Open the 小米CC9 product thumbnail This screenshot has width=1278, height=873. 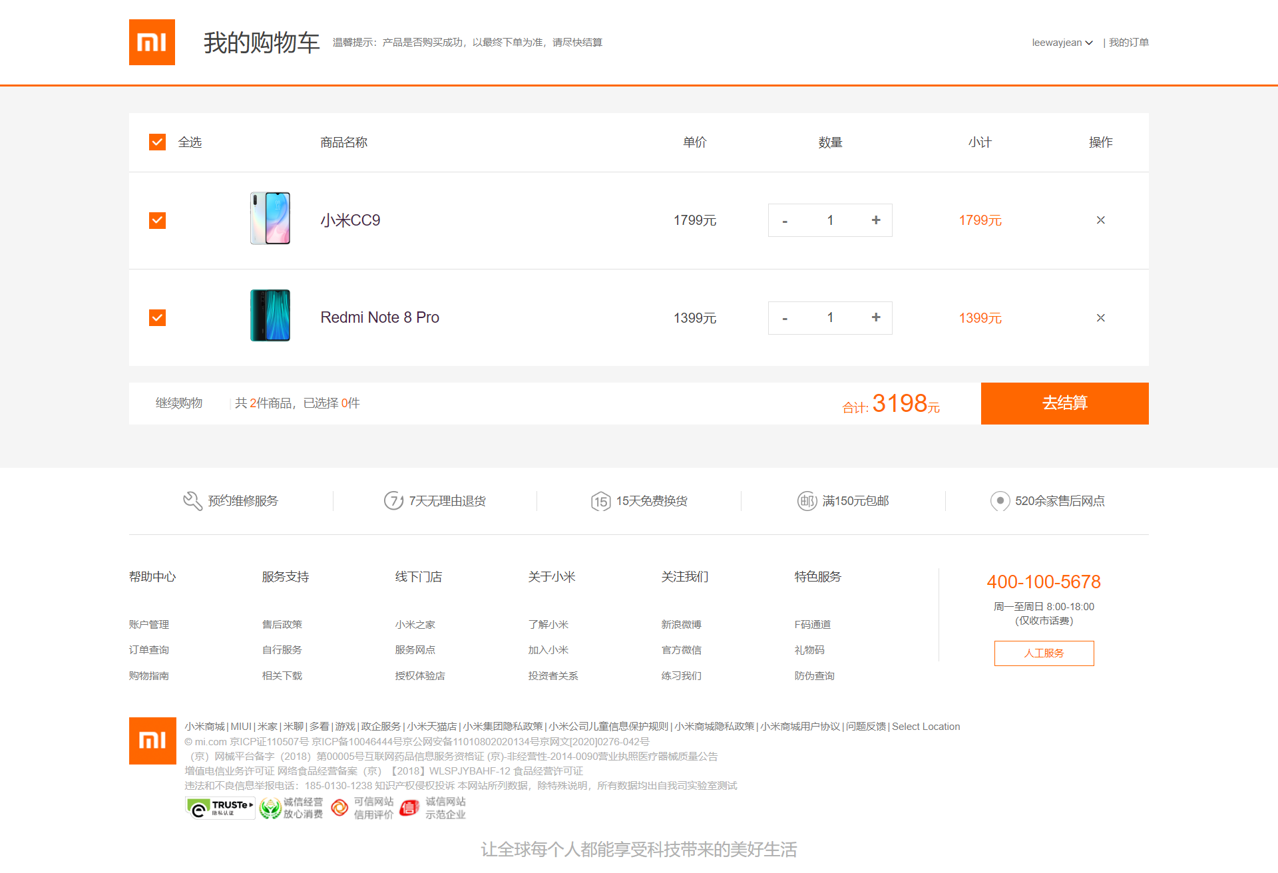[270, 219]
